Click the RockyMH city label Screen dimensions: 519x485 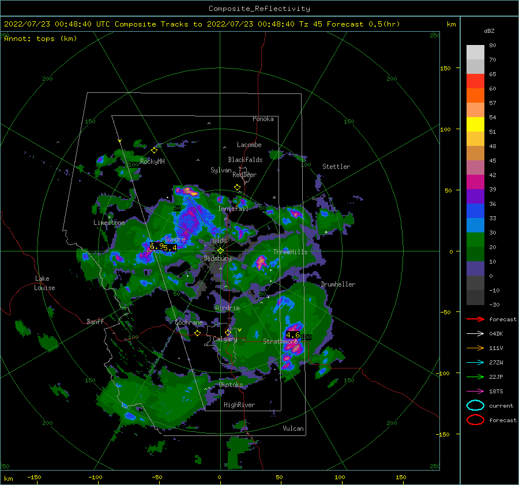pyautogui.click(x=152, y=161)
